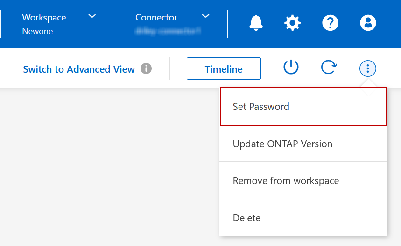
Task: Click the power on/off icon
Action: pyautogui.click(x=291, y=68)
